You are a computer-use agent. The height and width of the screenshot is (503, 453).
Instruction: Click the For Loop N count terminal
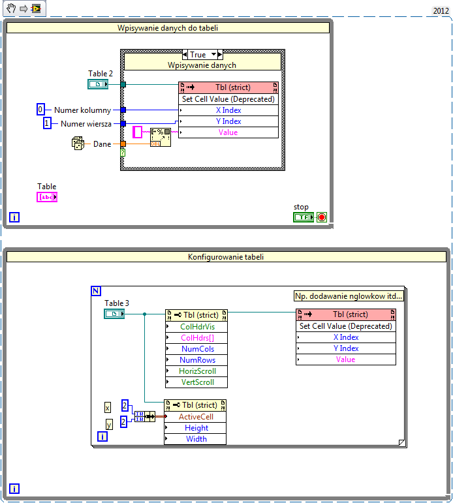96,291
